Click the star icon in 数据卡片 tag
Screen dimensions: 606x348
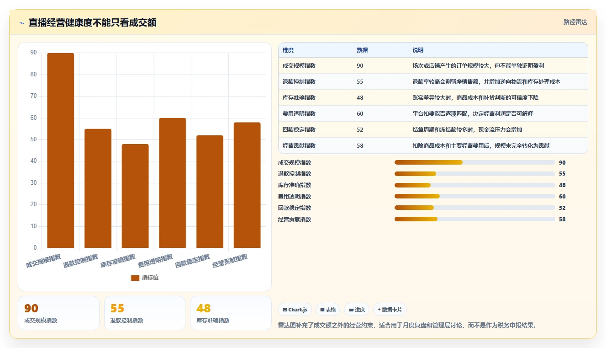[379, 310]
